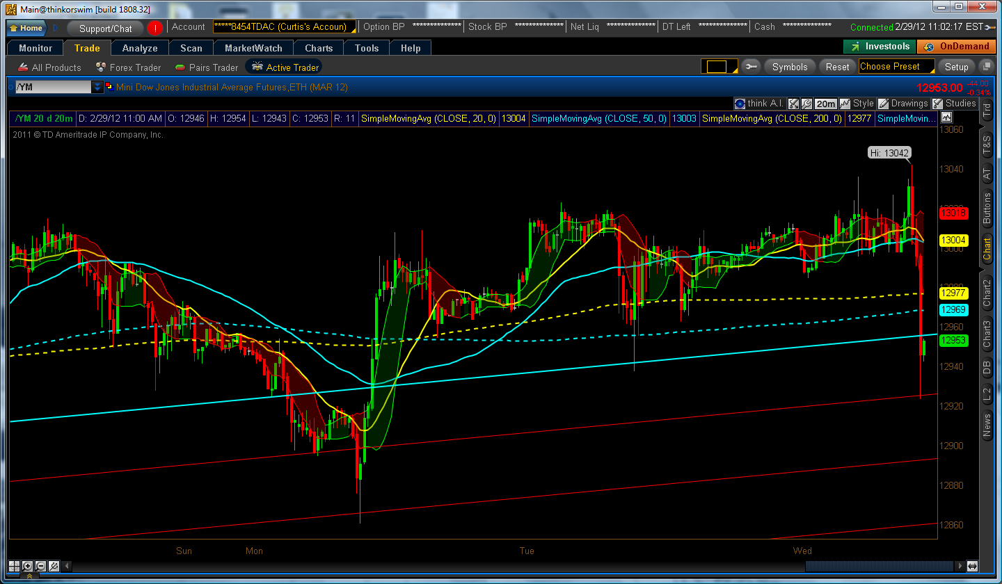Toggle the Chart3 side panel tab
Viewport: 1002px width, 584px height.
pos(987,334)
